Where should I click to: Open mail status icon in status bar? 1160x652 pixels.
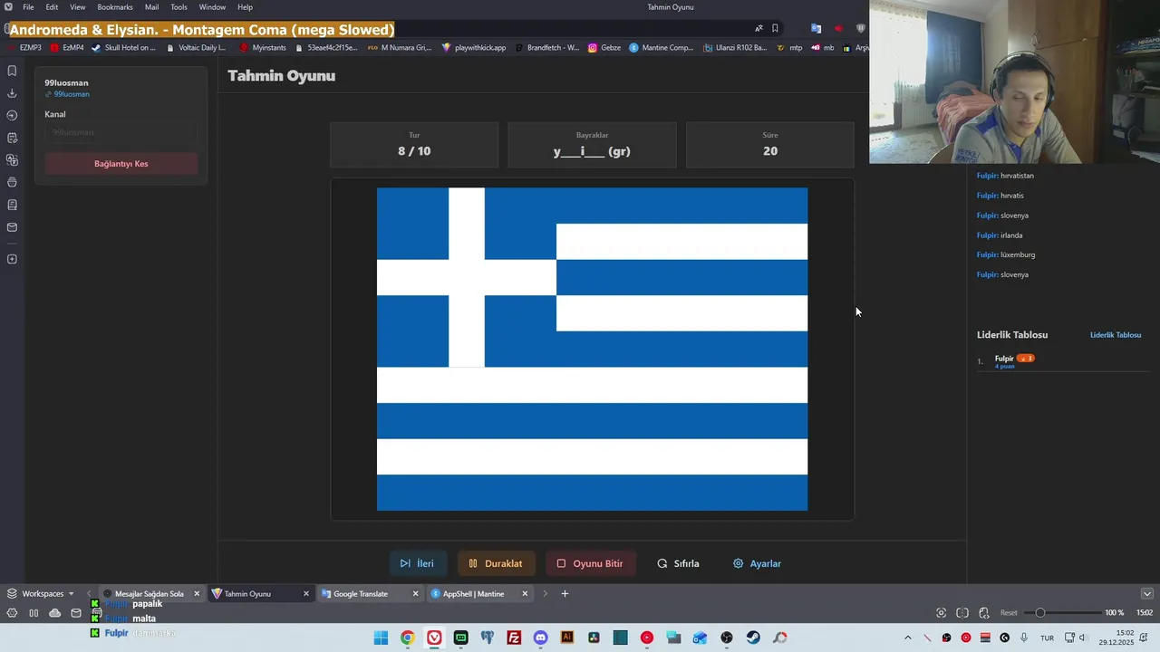click(x=76, y=613)
